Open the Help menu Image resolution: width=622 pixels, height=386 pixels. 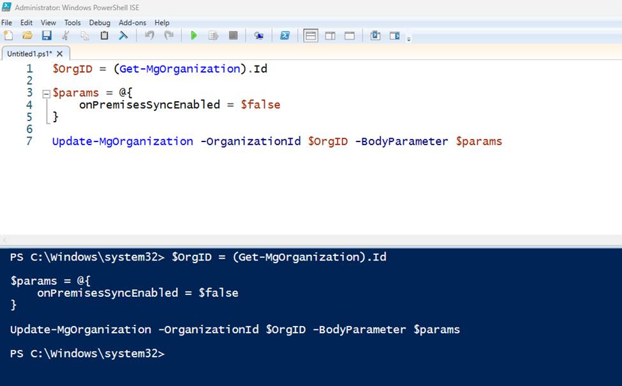click(162, 22)
